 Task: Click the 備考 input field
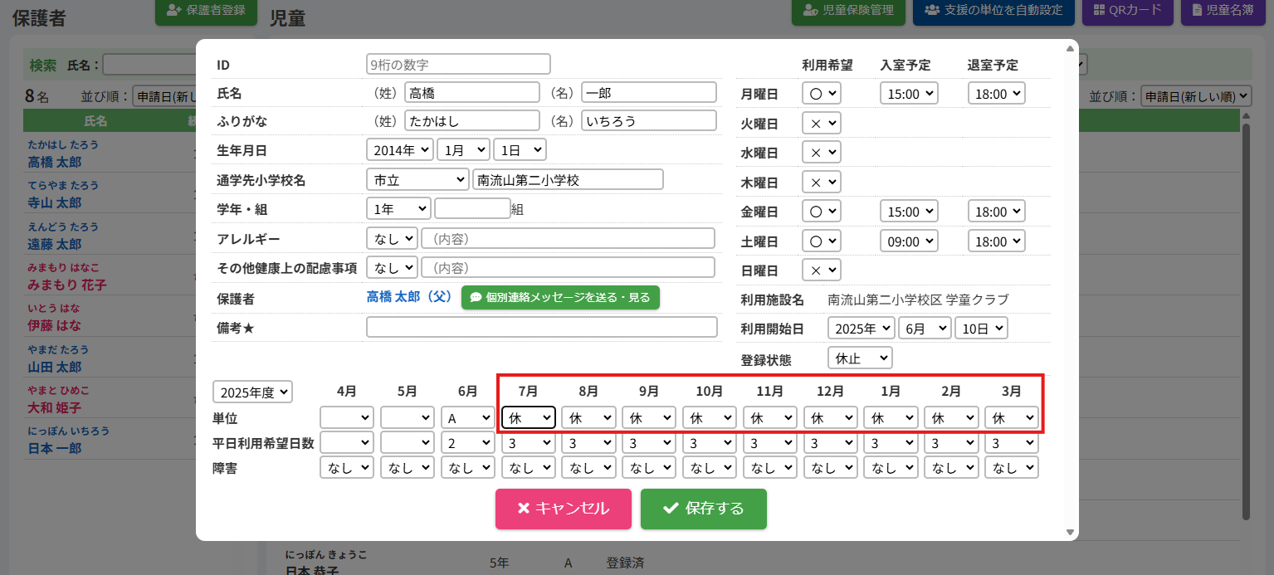[541, 327]
